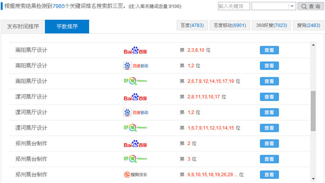Screen dimensions: 325x183
Task: Click the Baidu logo in first 南阳展厅设计 row
Action: point(136,50)
